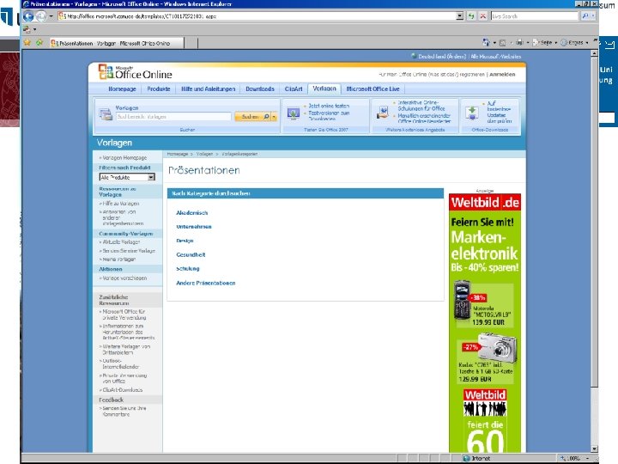Click the Weltbild.de ad banner logo

click(485, 203)
